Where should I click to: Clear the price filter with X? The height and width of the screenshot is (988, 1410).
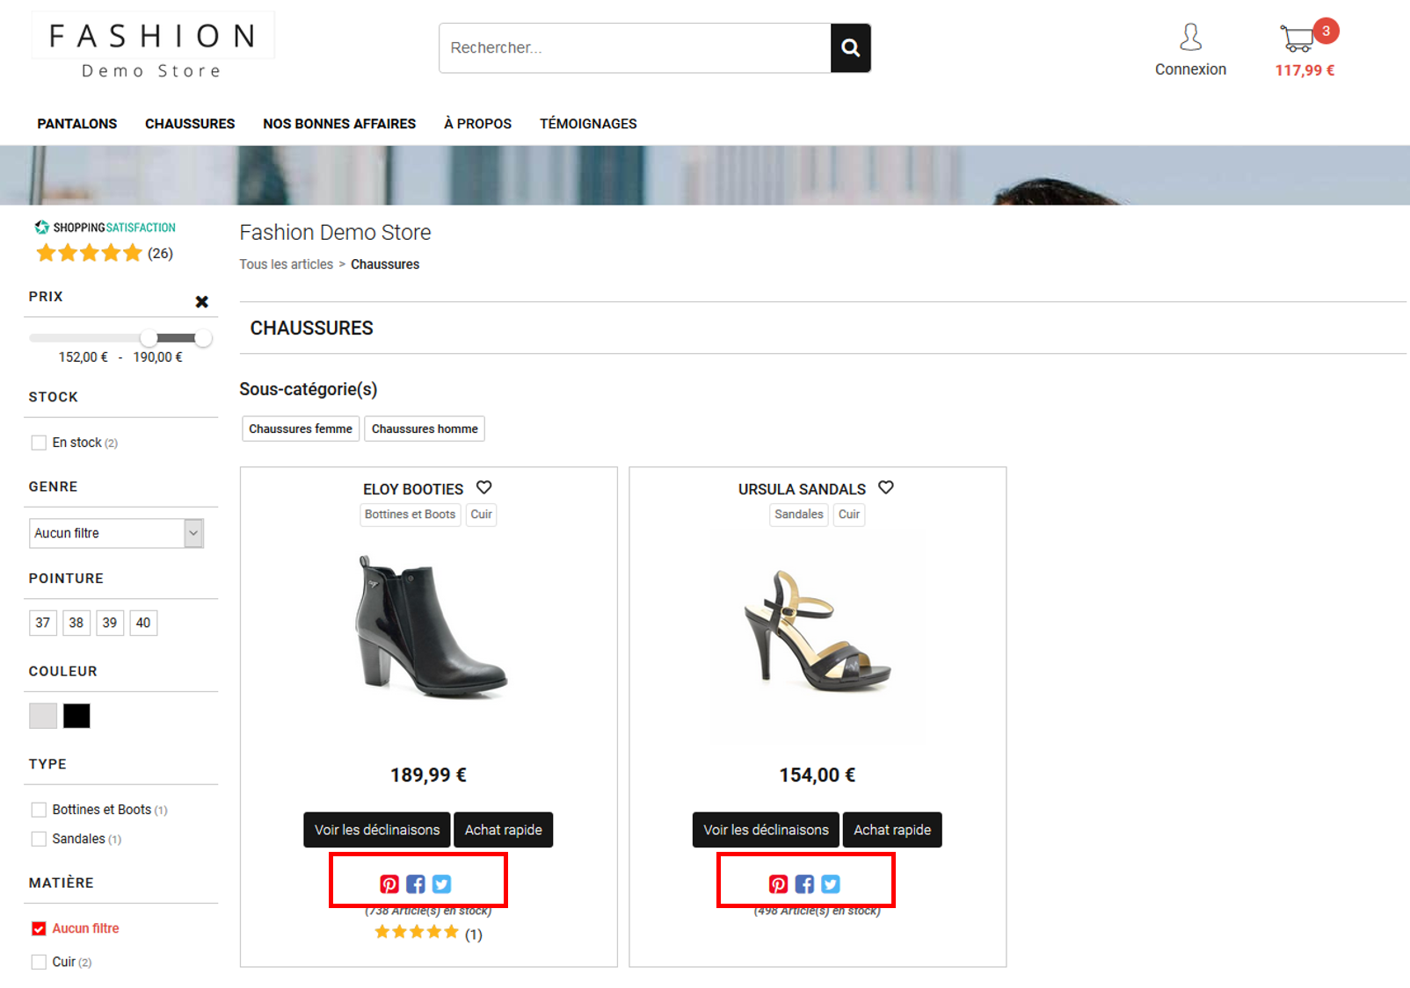pyautogui.click(x=202, y=302)
